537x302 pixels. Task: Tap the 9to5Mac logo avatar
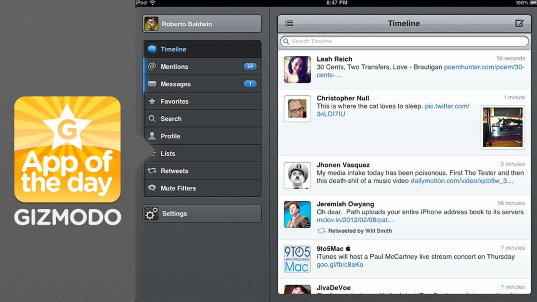(297, 259)
